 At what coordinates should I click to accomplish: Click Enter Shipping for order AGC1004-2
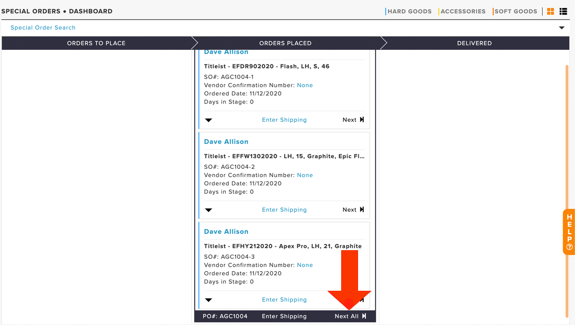point(284,210)
